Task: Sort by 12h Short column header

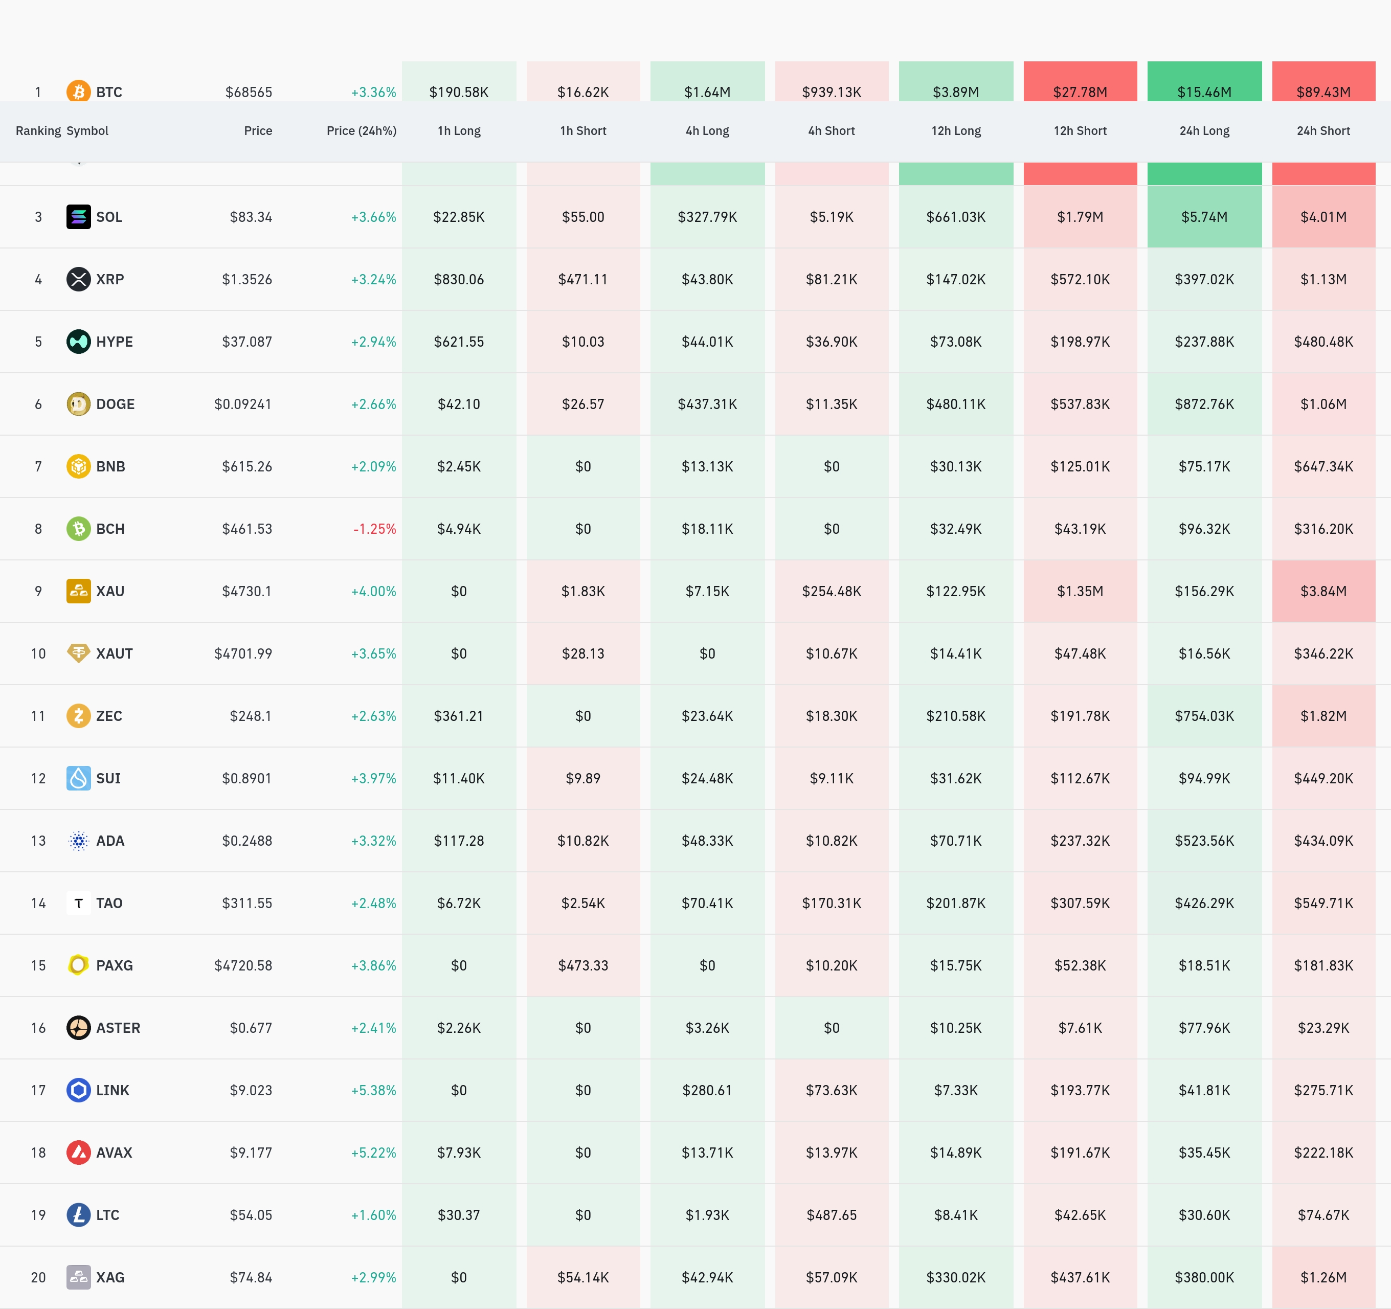Action: 1080,131
